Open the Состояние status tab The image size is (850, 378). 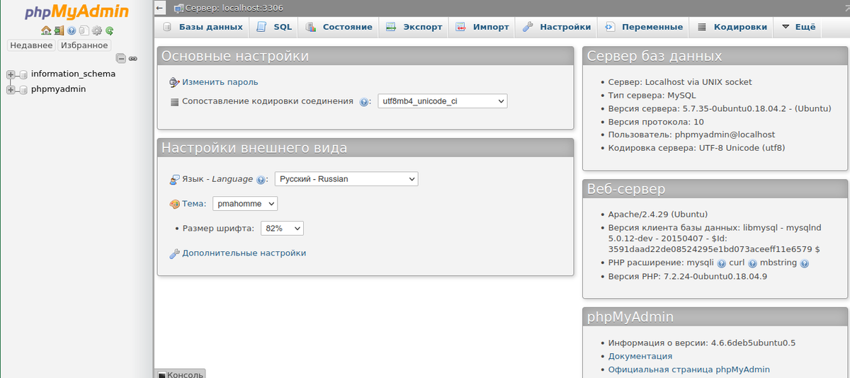point(339,27)
